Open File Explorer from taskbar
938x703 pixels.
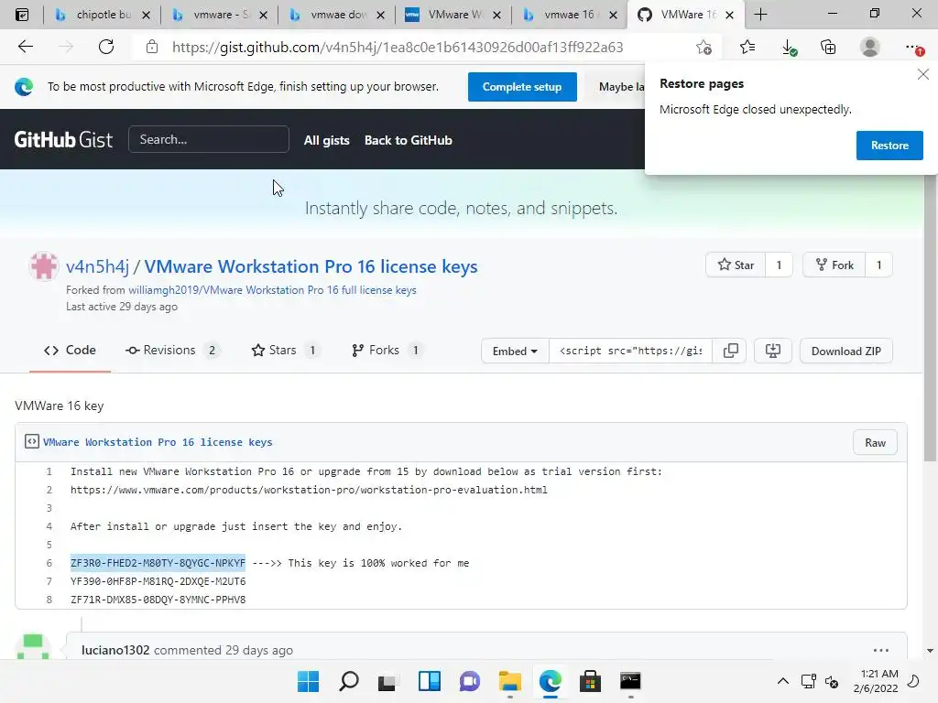tap(509, 681)
